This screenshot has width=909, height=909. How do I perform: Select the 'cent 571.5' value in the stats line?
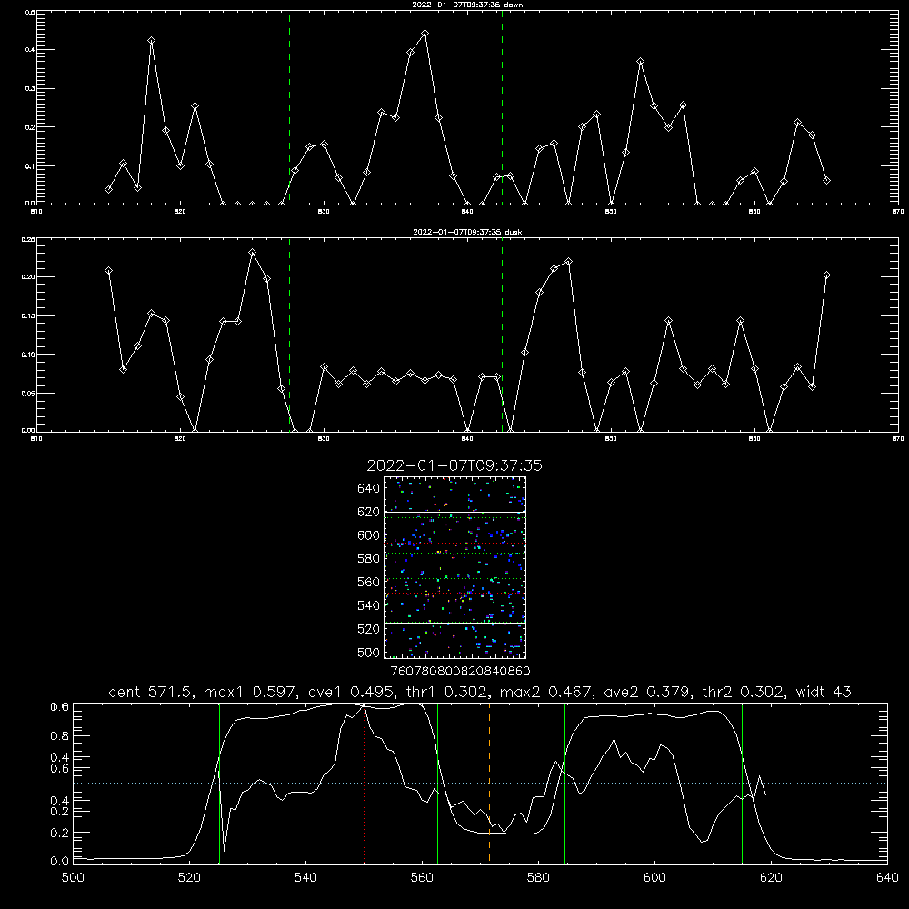151,692
